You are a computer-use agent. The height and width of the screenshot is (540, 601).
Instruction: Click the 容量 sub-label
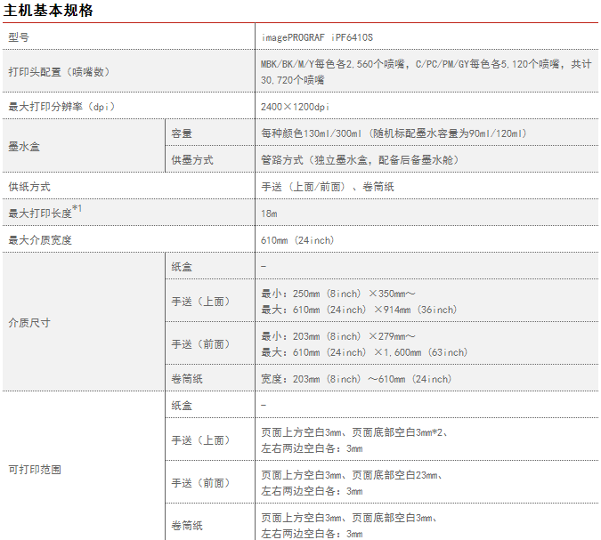[182, 133]
